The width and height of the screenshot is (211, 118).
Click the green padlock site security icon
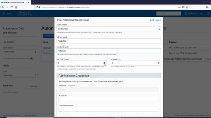coord(40,7)
